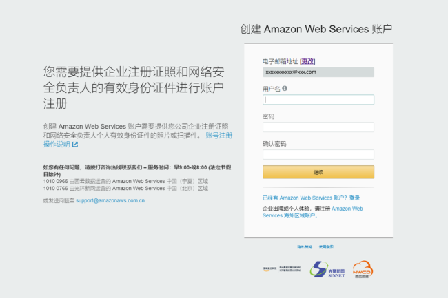The height and width of the screenshot is (298, 448).
Task: Open the 使用条款 terms of use link
Action: click(x=327, y=246)
